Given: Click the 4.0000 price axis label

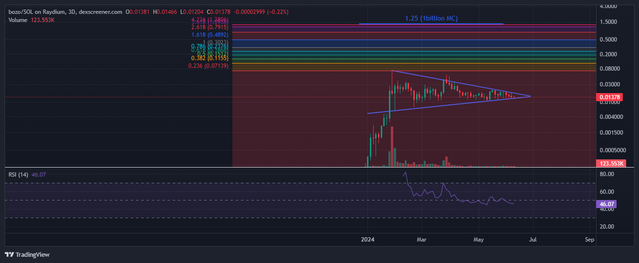Looking at the screenshot, I should tap(608, 6).
